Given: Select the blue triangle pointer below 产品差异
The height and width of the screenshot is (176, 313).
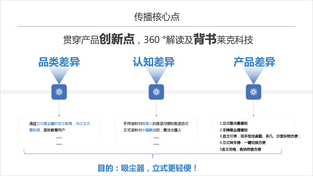Looking at the screenshot, I should pos(253,75).
